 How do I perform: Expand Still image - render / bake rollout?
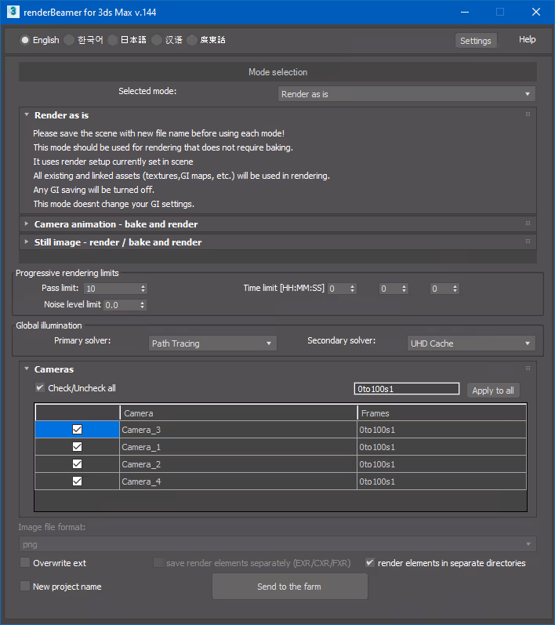(27, 242)
